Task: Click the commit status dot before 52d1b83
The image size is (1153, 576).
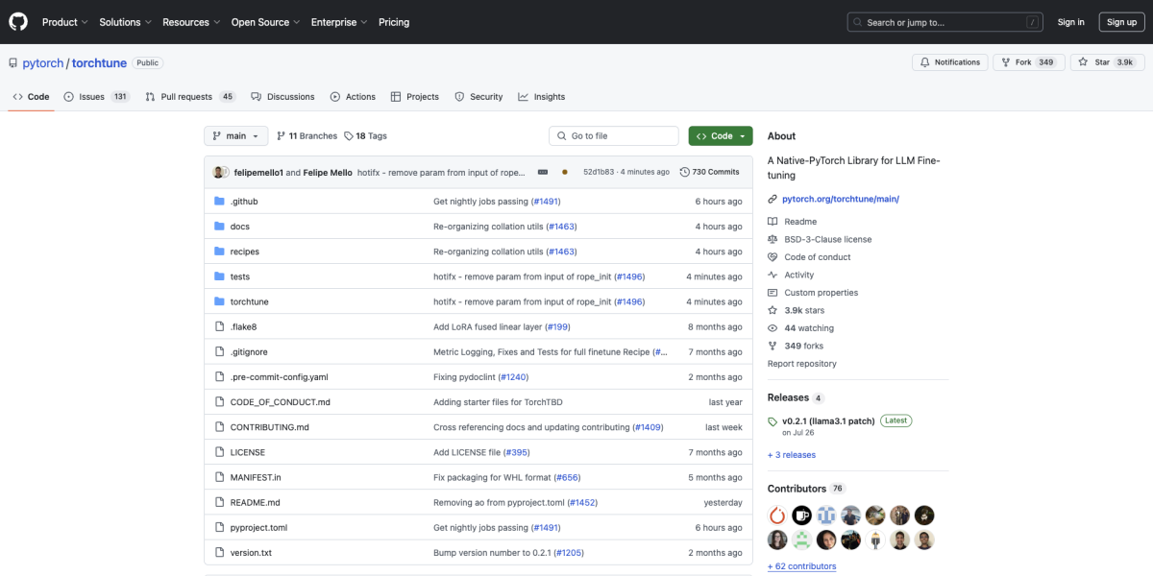Action: click(564, 172)
